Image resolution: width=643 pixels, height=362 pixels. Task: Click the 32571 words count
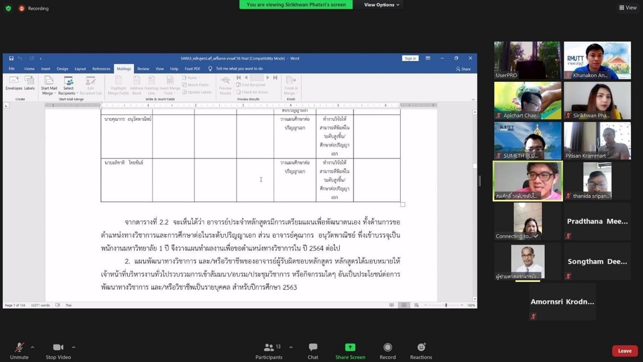pos(40,305)
